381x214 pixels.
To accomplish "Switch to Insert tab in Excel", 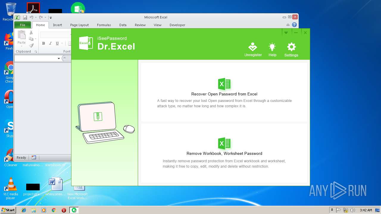I will click(57, 25).
